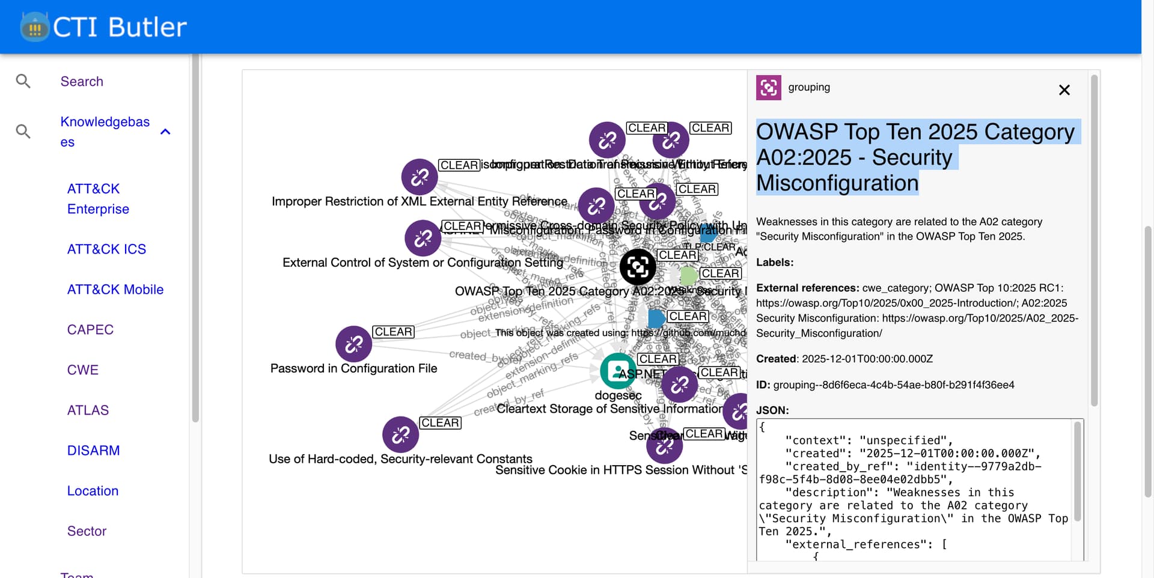The image size is (1154, 578).
Task: Open the ATLAS knowledgebase
Action: (x=88, y=410)
